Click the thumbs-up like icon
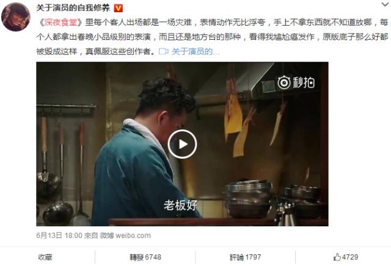 (337, 257)
